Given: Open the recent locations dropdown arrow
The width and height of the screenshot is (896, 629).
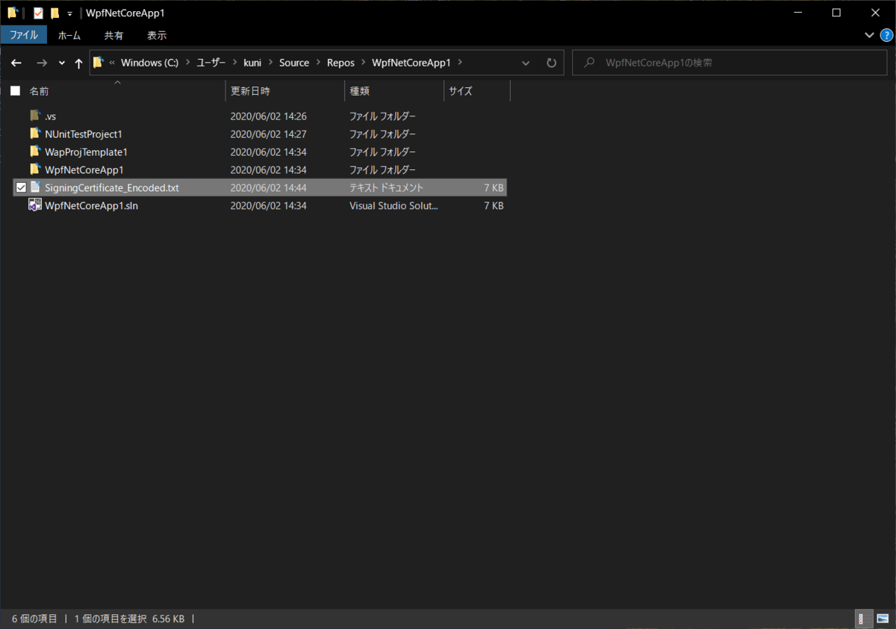Looking at the screenshot, I should click(x=61, y=63).
